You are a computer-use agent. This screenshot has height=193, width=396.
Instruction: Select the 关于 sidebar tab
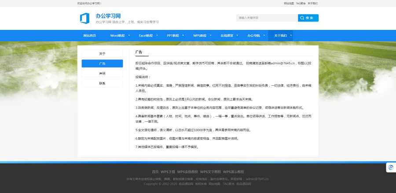[x=102, y=54]
